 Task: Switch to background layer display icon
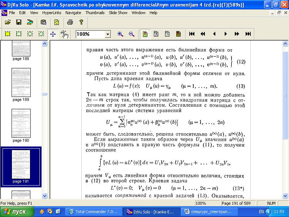pyautogui.click(x=178, y=34)
